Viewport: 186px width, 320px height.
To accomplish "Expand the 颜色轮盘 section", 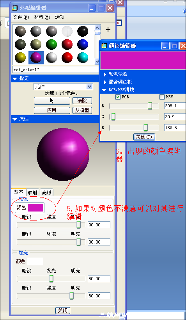I will point(105,74).
